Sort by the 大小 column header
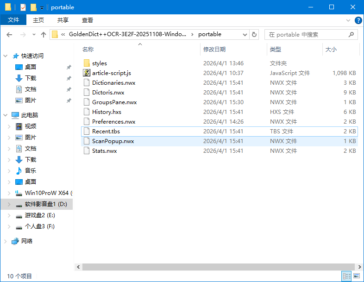The height and width of the screenshot is (282, 364). point(331,49)
